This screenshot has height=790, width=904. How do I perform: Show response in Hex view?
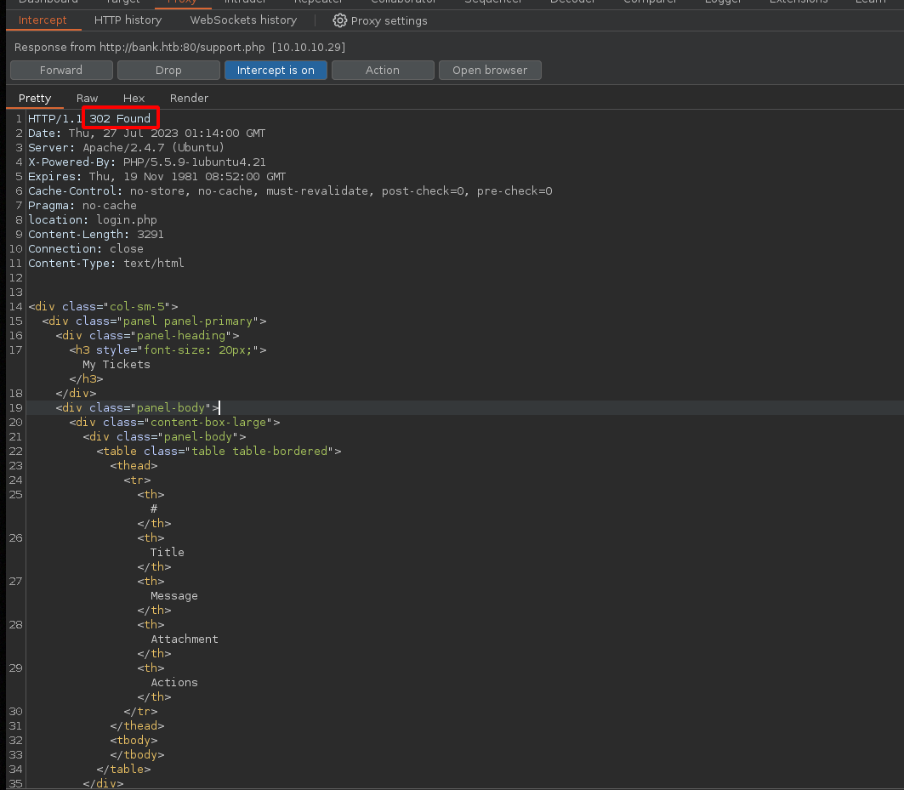tap(134, 98)
